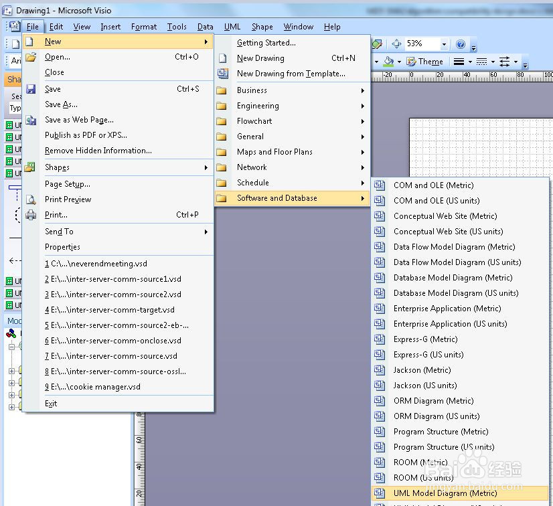This screenshot has width=553, height=506.
Task: Click the fill color paint bucket icon
Action: coord(389,62)
